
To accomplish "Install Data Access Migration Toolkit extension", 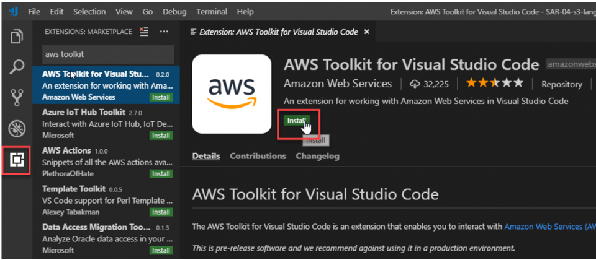I will pos(161,250).
